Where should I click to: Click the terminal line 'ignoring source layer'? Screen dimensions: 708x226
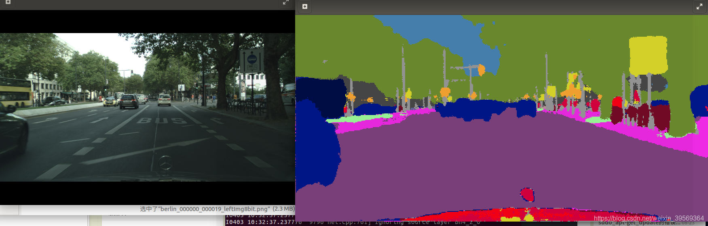[x=429, y=222]
